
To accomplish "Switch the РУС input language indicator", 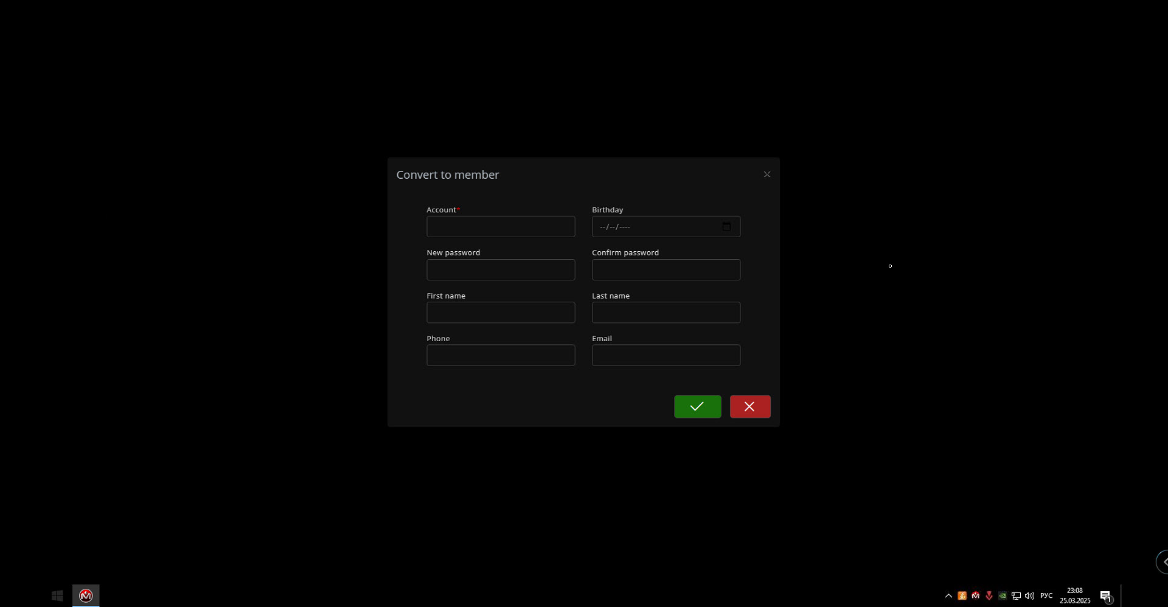I will click(1046, 596).
